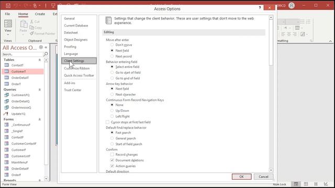Click the navigation pane Search box
The width and height of the screenshot is (335, 188).
pyautogui.click(x=23, y=54)
